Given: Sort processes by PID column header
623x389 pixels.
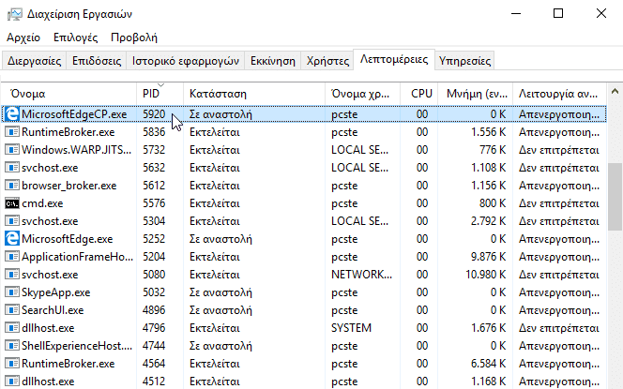Looking at the screenshot, I should [151, 94].
